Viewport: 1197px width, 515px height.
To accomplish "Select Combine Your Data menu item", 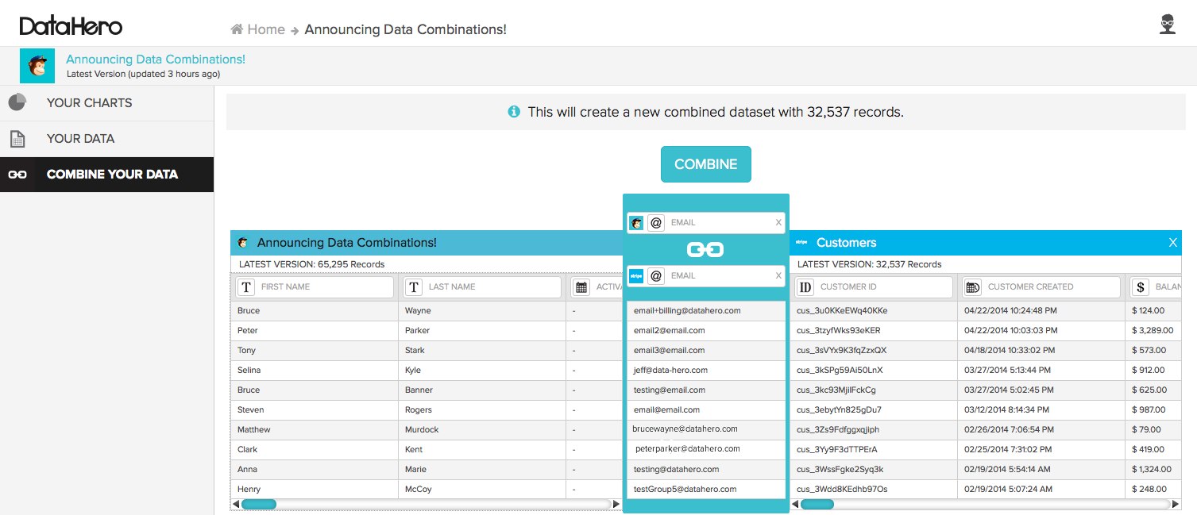I will pos(106,175).
